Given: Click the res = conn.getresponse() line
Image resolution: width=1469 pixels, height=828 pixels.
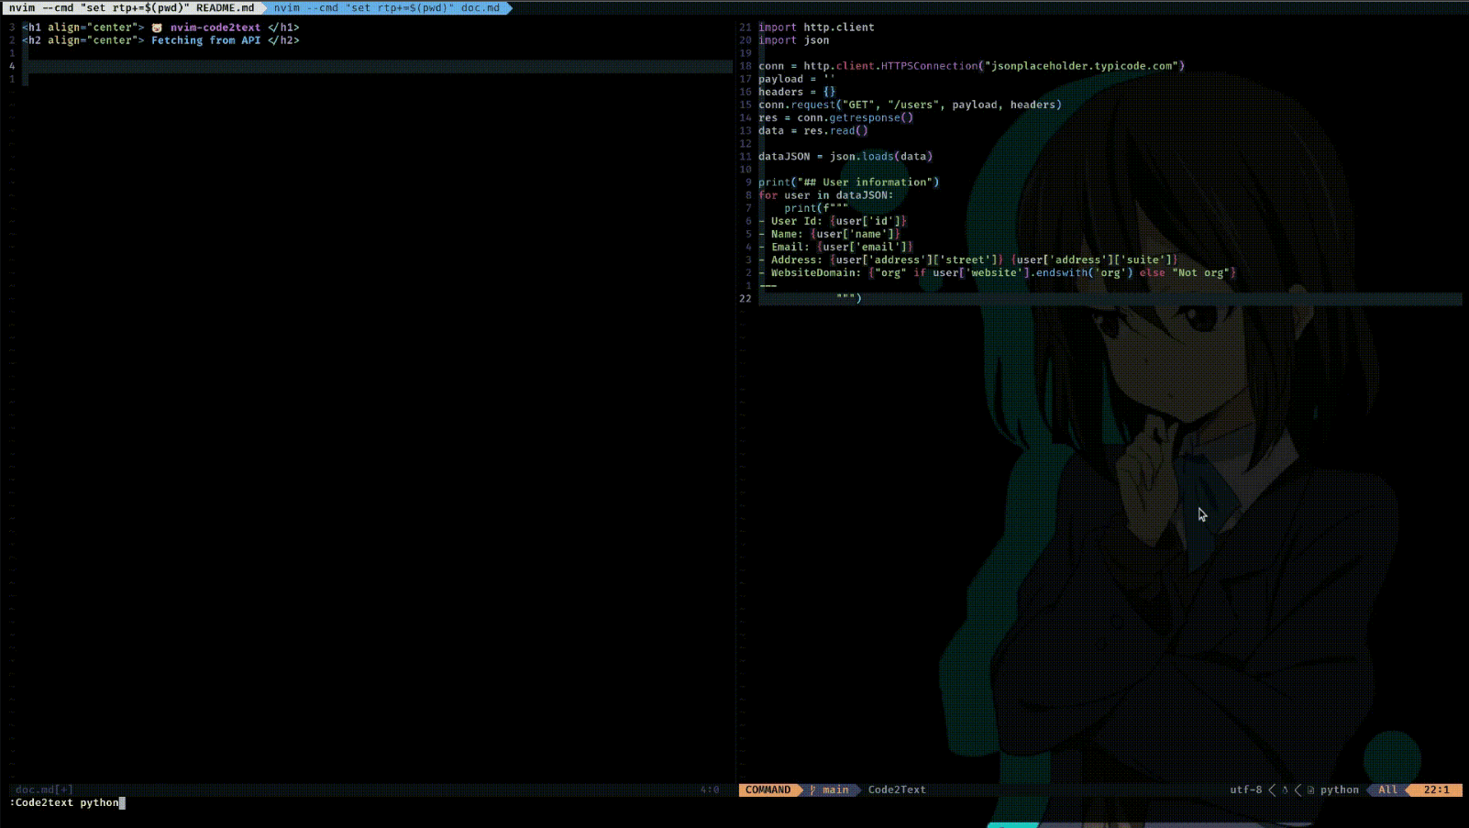Looking at the screenshot, I should pos(835,117).
